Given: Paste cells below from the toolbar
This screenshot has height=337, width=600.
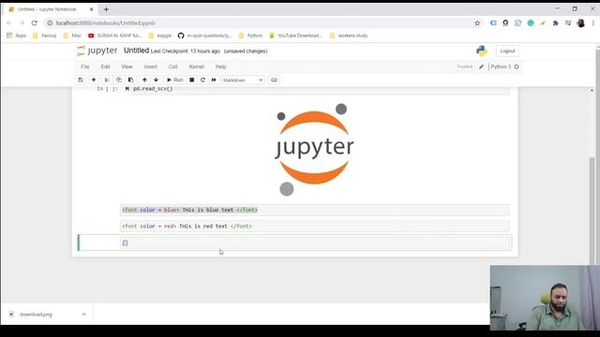Looking at the screenshot, I should pos(131,80).
